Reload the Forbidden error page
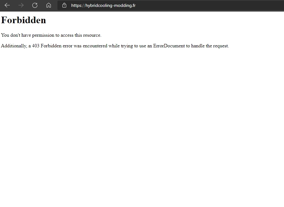Screen dimensions: 284x207 [35, 5]
